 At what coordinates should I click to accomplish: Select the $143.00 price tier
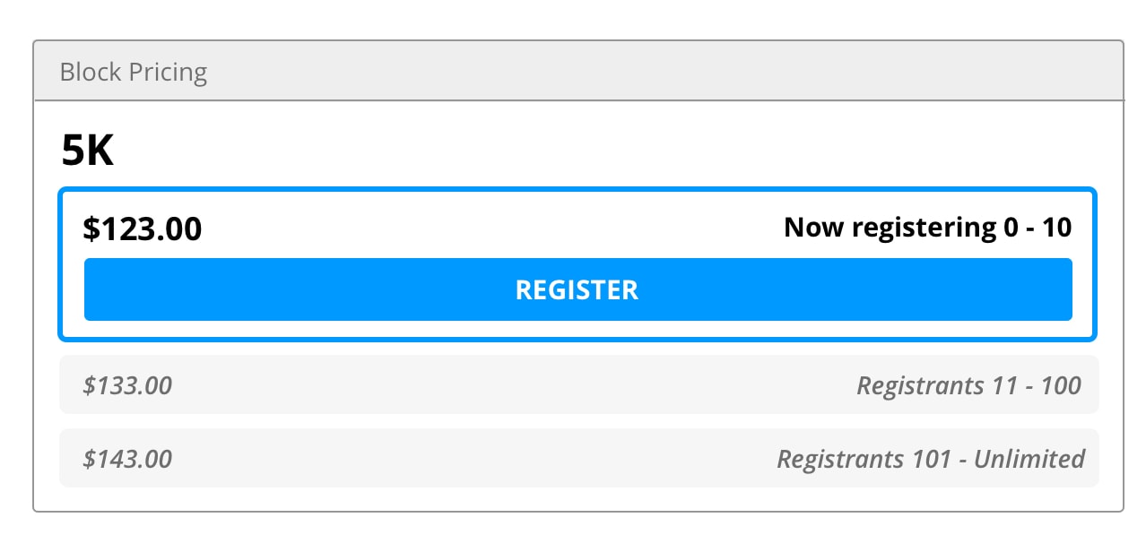point(127,460)
